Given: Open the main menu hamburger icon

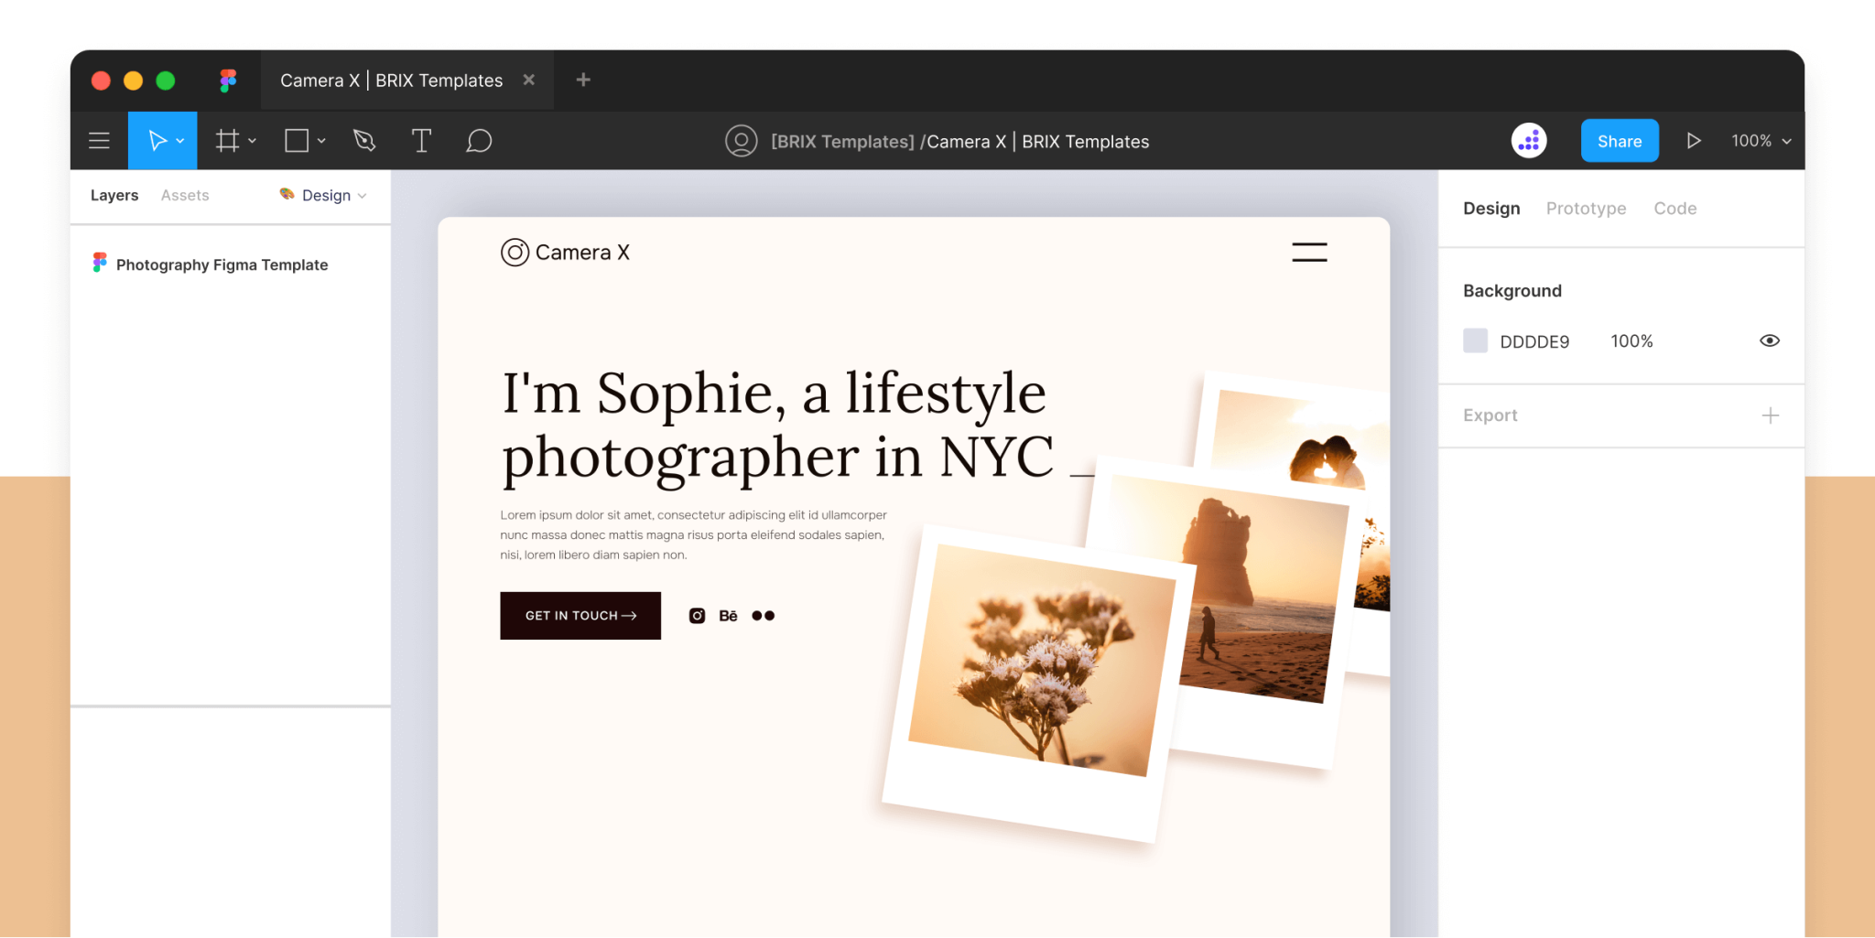Looking at the screenshot, I should (99, 140).
